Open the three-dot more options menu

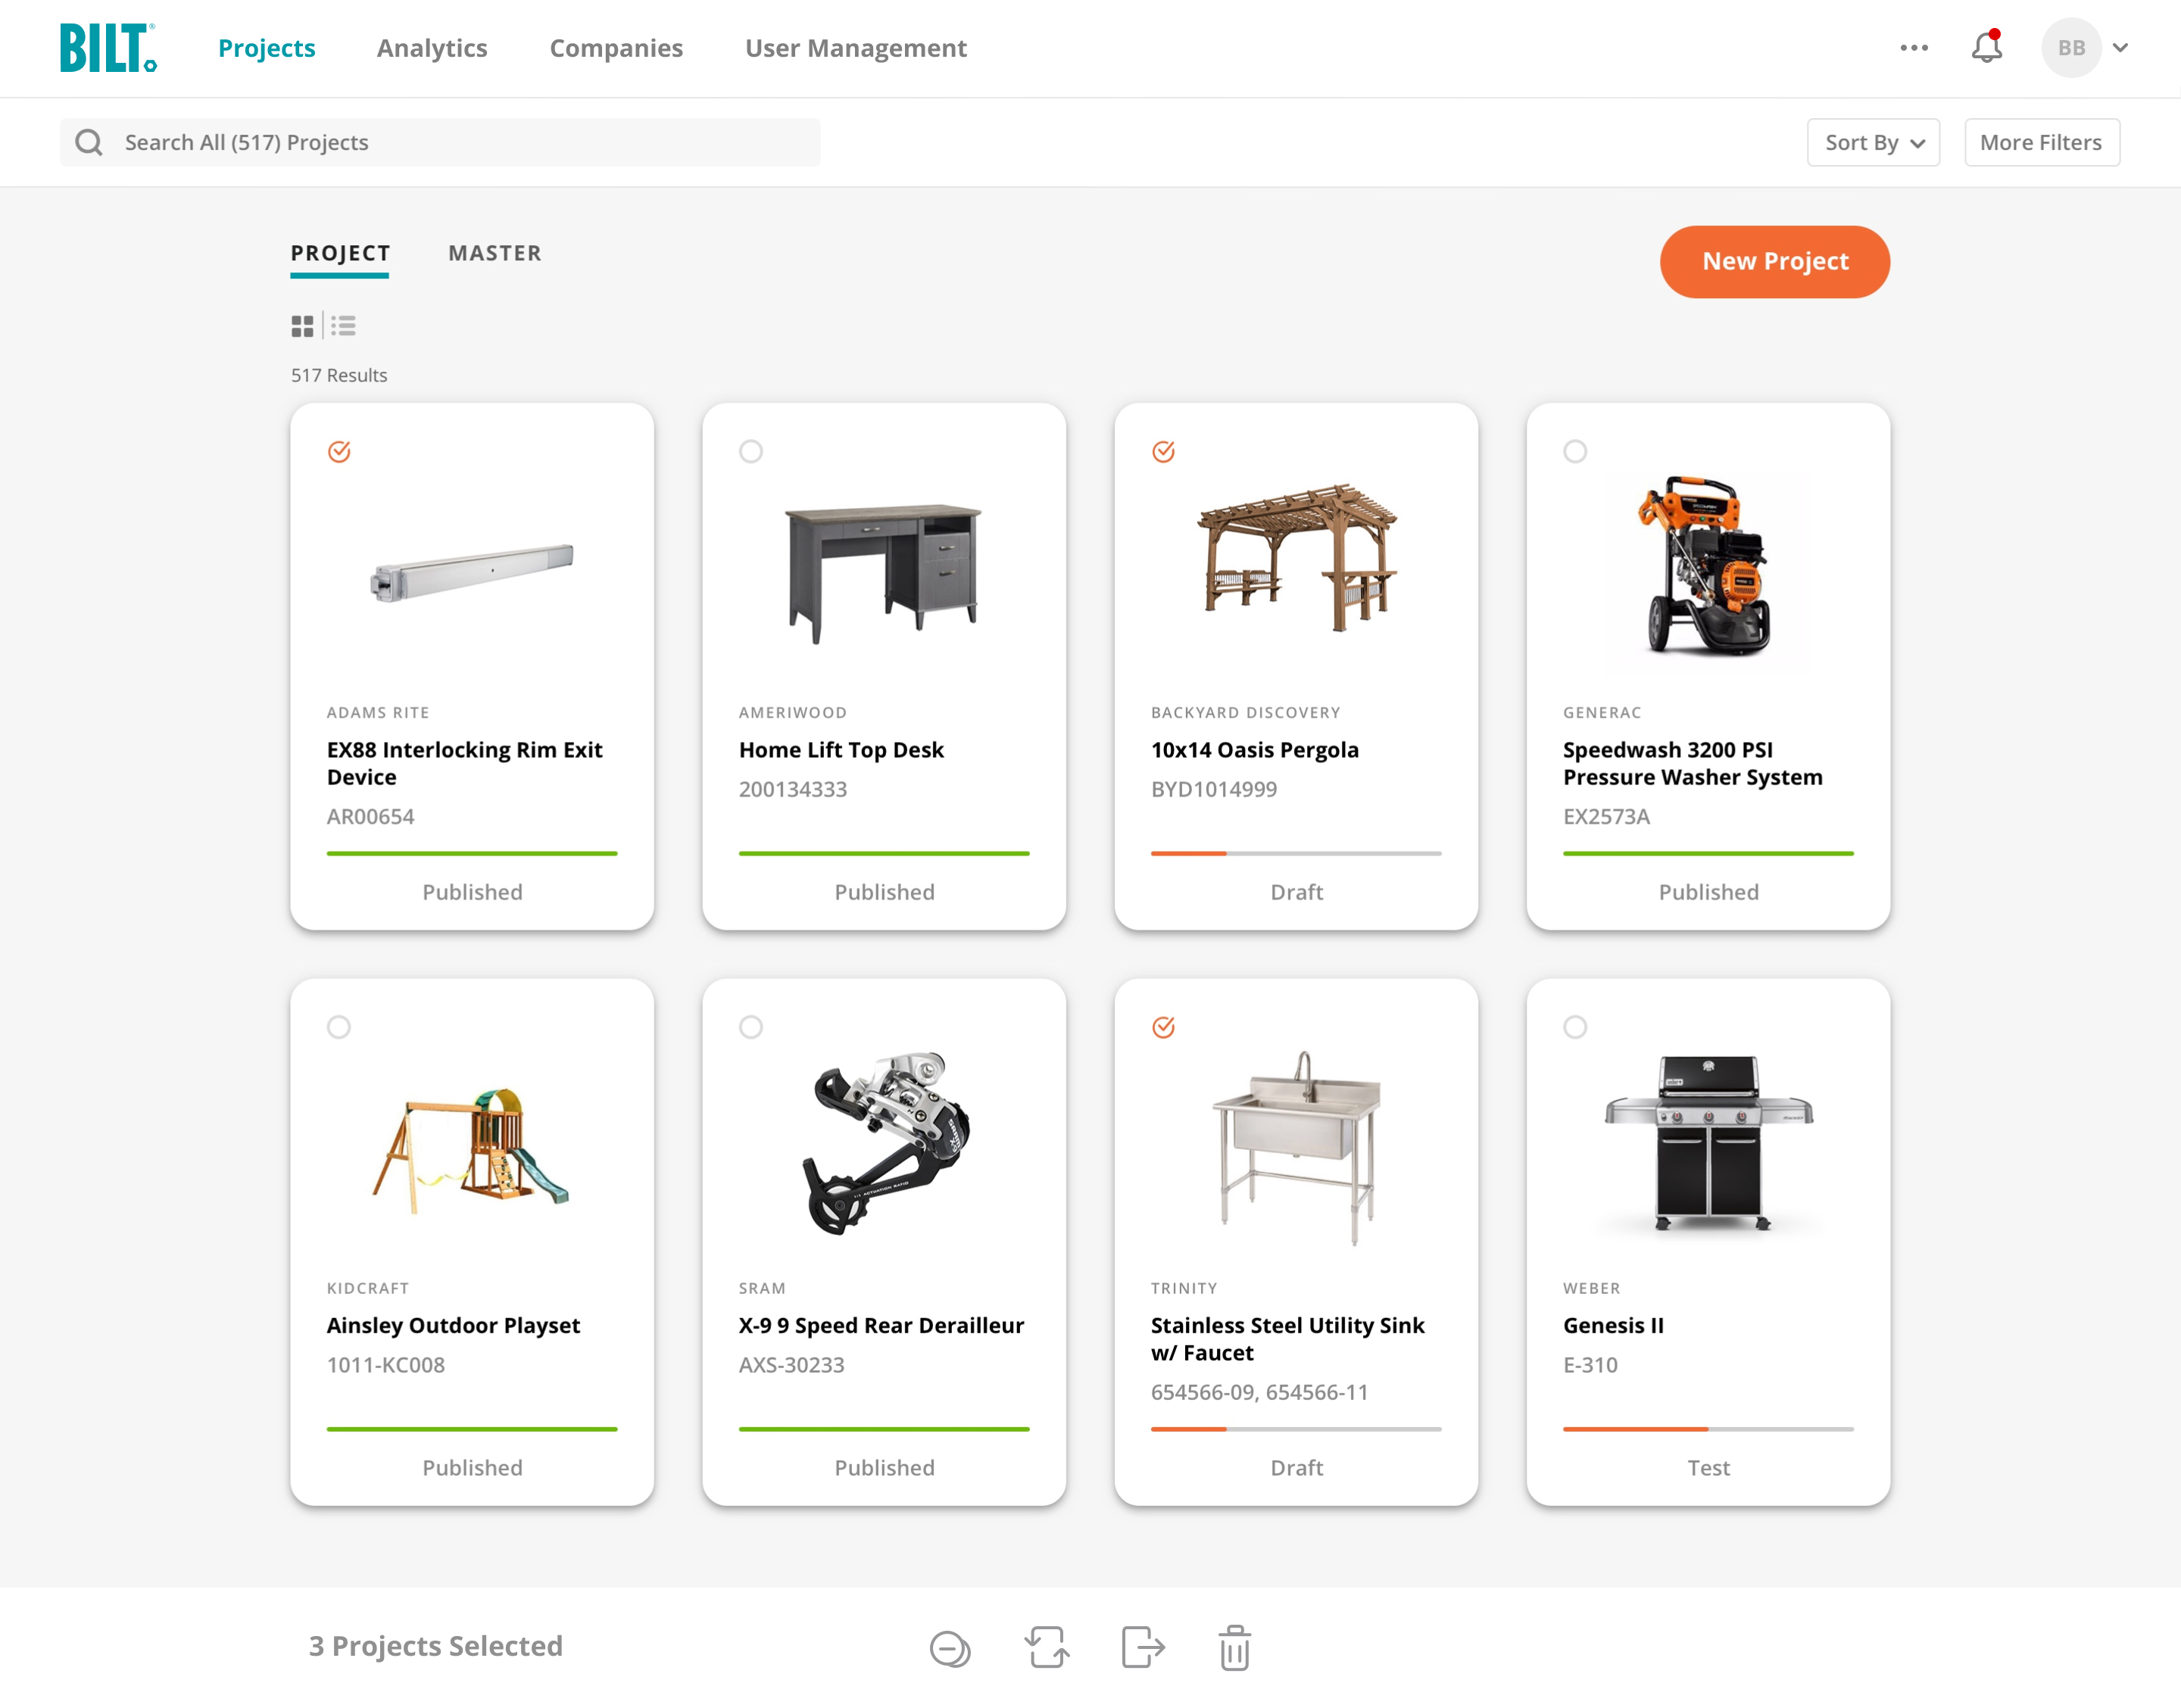1913,48
